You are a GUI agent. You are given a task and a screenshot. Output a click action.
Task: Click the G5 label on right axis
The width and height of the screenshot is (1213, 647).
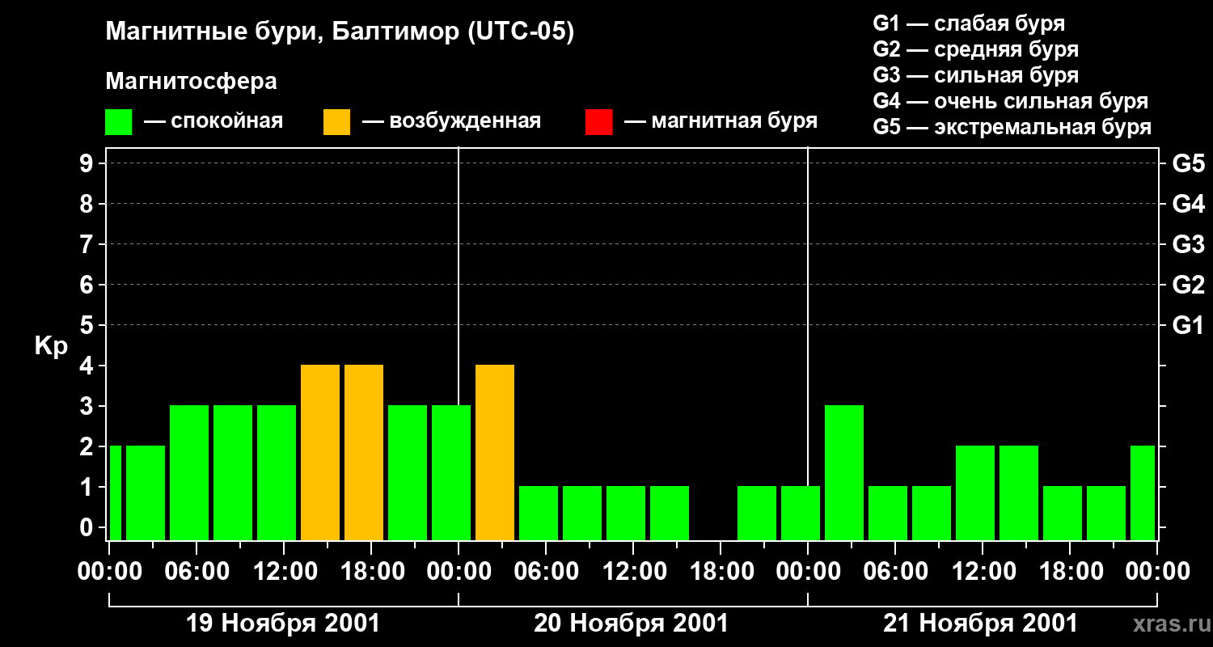[1188, 163]
